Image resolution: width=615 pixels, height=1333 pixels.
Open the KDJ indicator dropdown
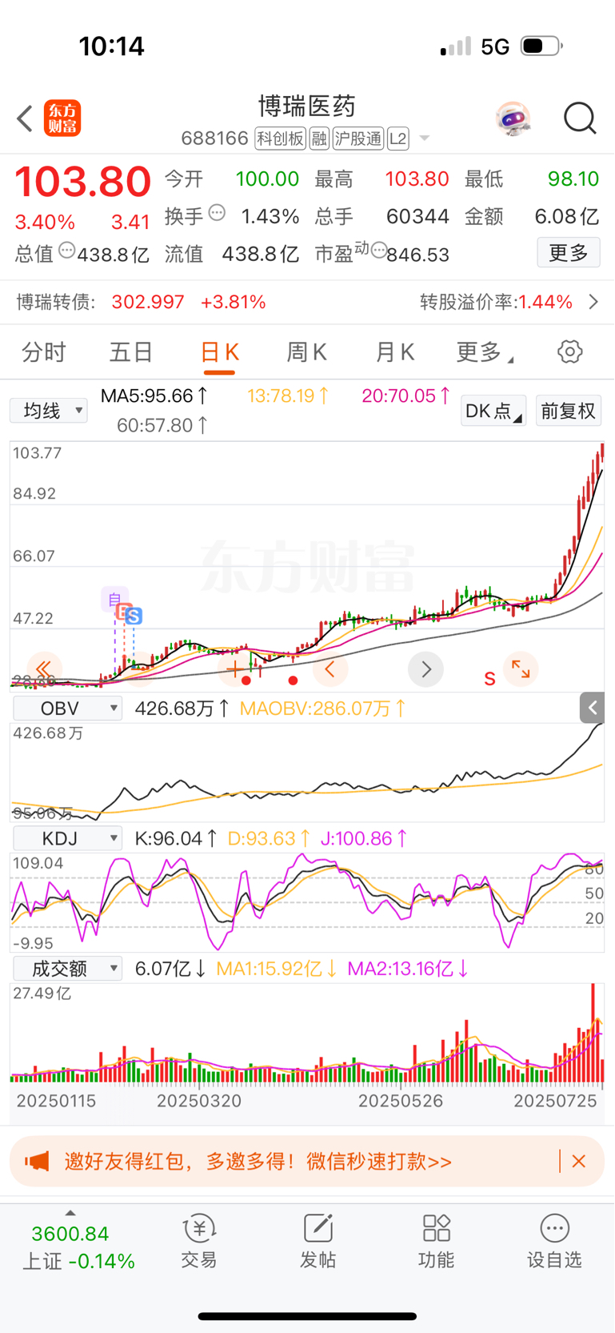67,838
